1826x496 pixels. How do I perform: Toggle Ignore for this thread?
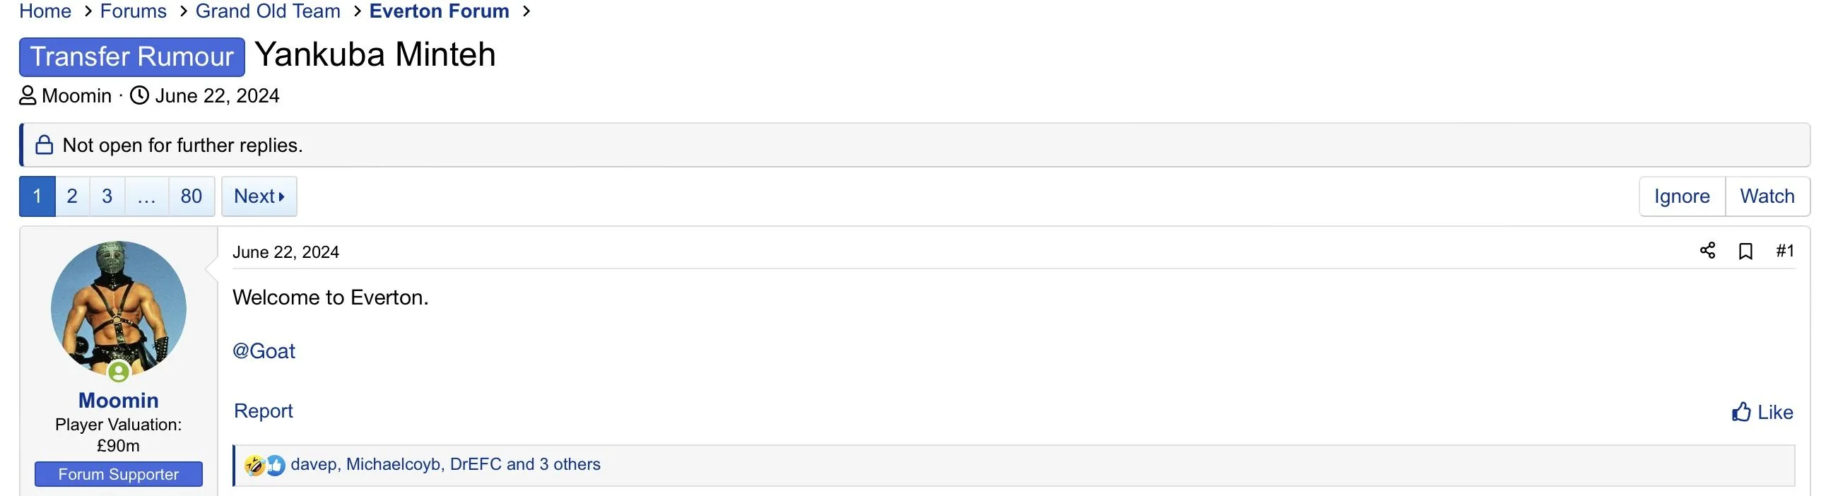click(1682, 196)
